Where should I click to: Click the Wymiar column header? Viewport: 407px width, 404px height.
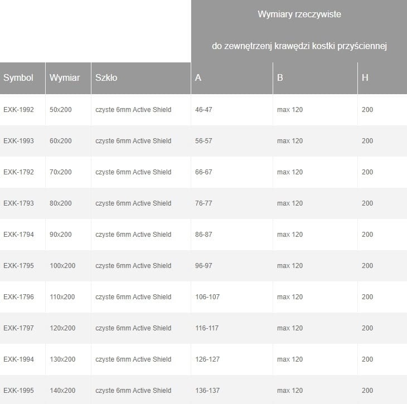coord(64,78)
